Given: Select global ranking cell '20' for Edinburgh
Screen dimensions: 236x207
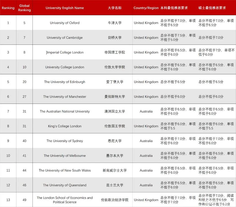Looking at the screenshot, I should [24, 82].
